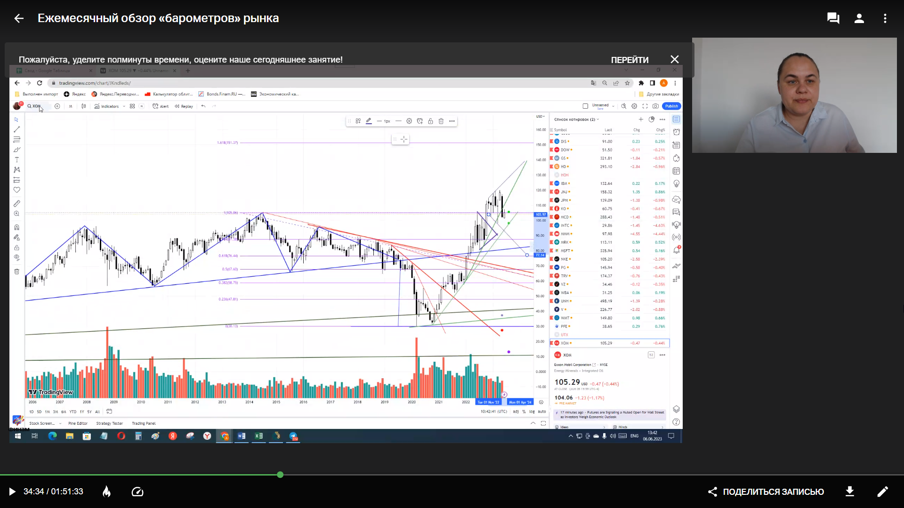Click ПЕРЕЙТИ in the rating banner
Image resolution: width=904 pixels, height=508 pixels.
pos(630,60)
